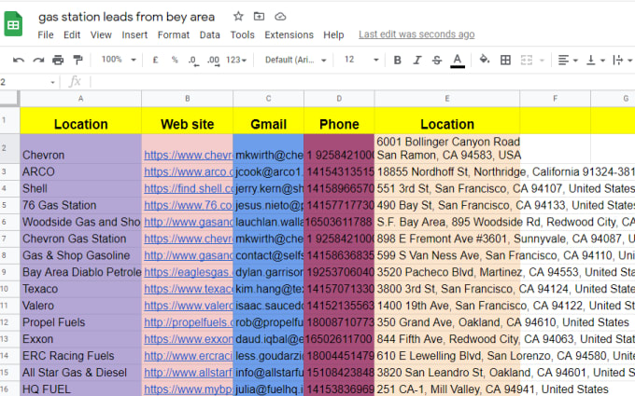The image size is (635, 396).
Task: Click the Redo arrow
Action: tap(38, 61)
